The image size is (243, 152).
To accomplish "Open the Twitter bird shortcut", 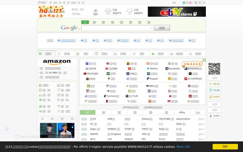I will [x=152, y=69].
